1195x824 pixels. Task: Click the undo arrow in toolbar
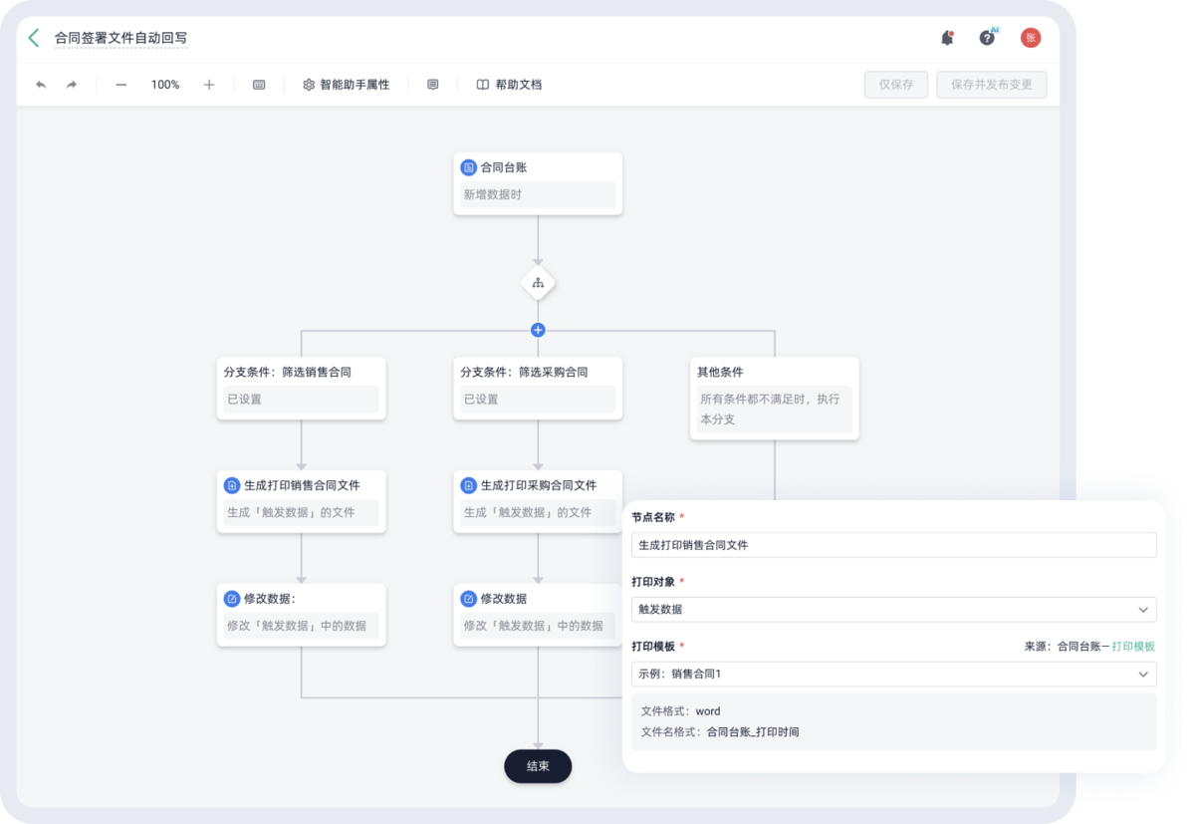click(41, 85)
